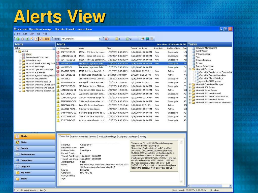Switch to Product Knowledge tab
This screenshot has height=193, width=258.
point(107,136)
